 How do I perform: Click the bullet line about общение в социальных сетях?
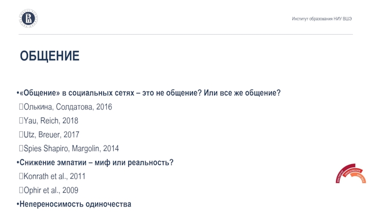click(150, 93)
